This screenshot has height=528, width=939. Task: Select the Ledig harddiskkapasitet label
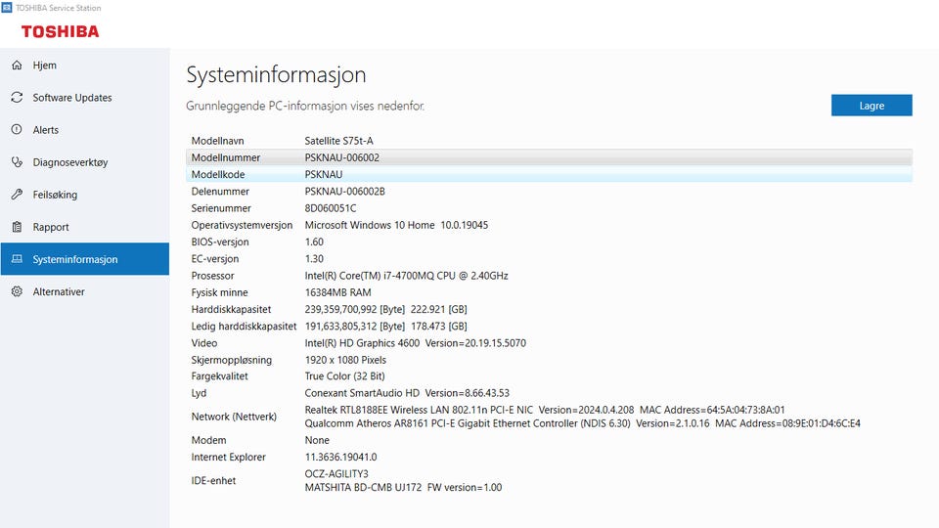[x=244, y=326]
